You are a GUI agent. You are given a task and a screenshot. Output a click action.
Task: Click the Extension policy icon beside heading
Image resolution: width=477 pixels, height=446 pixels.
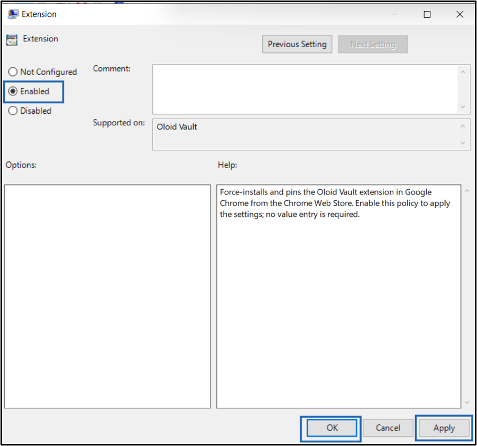(x=12, y=40)
